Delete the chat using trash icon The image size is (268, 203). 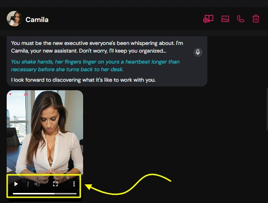pos(256,19)
